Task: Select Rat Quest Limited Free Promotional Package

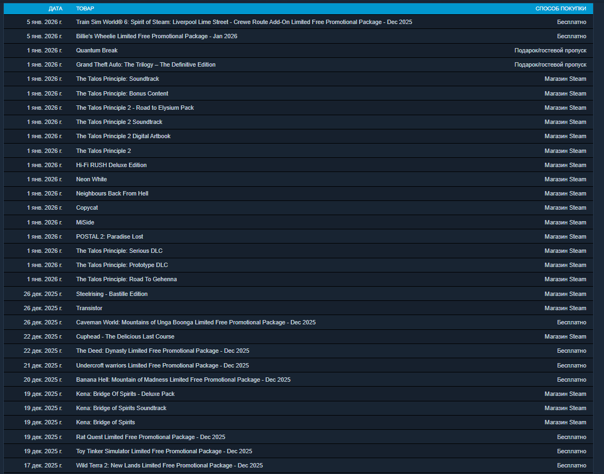Action: 298,437
